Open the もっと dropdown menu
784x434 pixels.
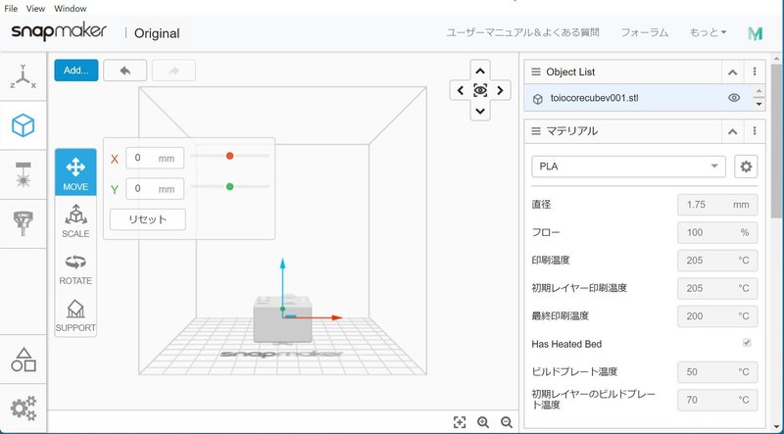point(708,33)
